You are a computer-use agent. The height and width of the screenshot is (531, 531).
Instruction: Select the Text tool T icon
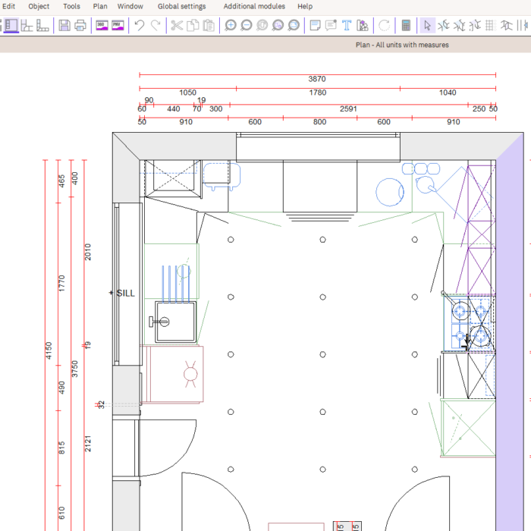point(347,26)
